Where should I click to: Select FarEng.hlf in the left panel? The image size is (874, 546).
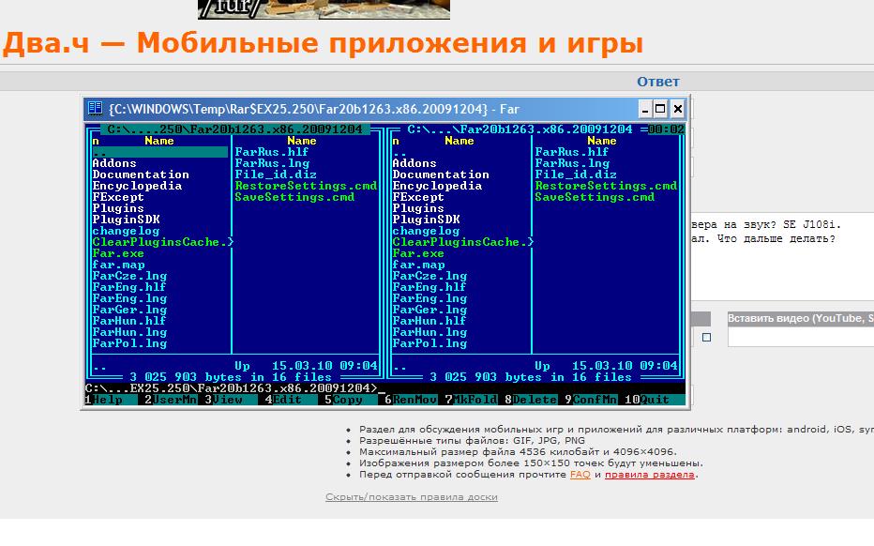tap(129, 287)
